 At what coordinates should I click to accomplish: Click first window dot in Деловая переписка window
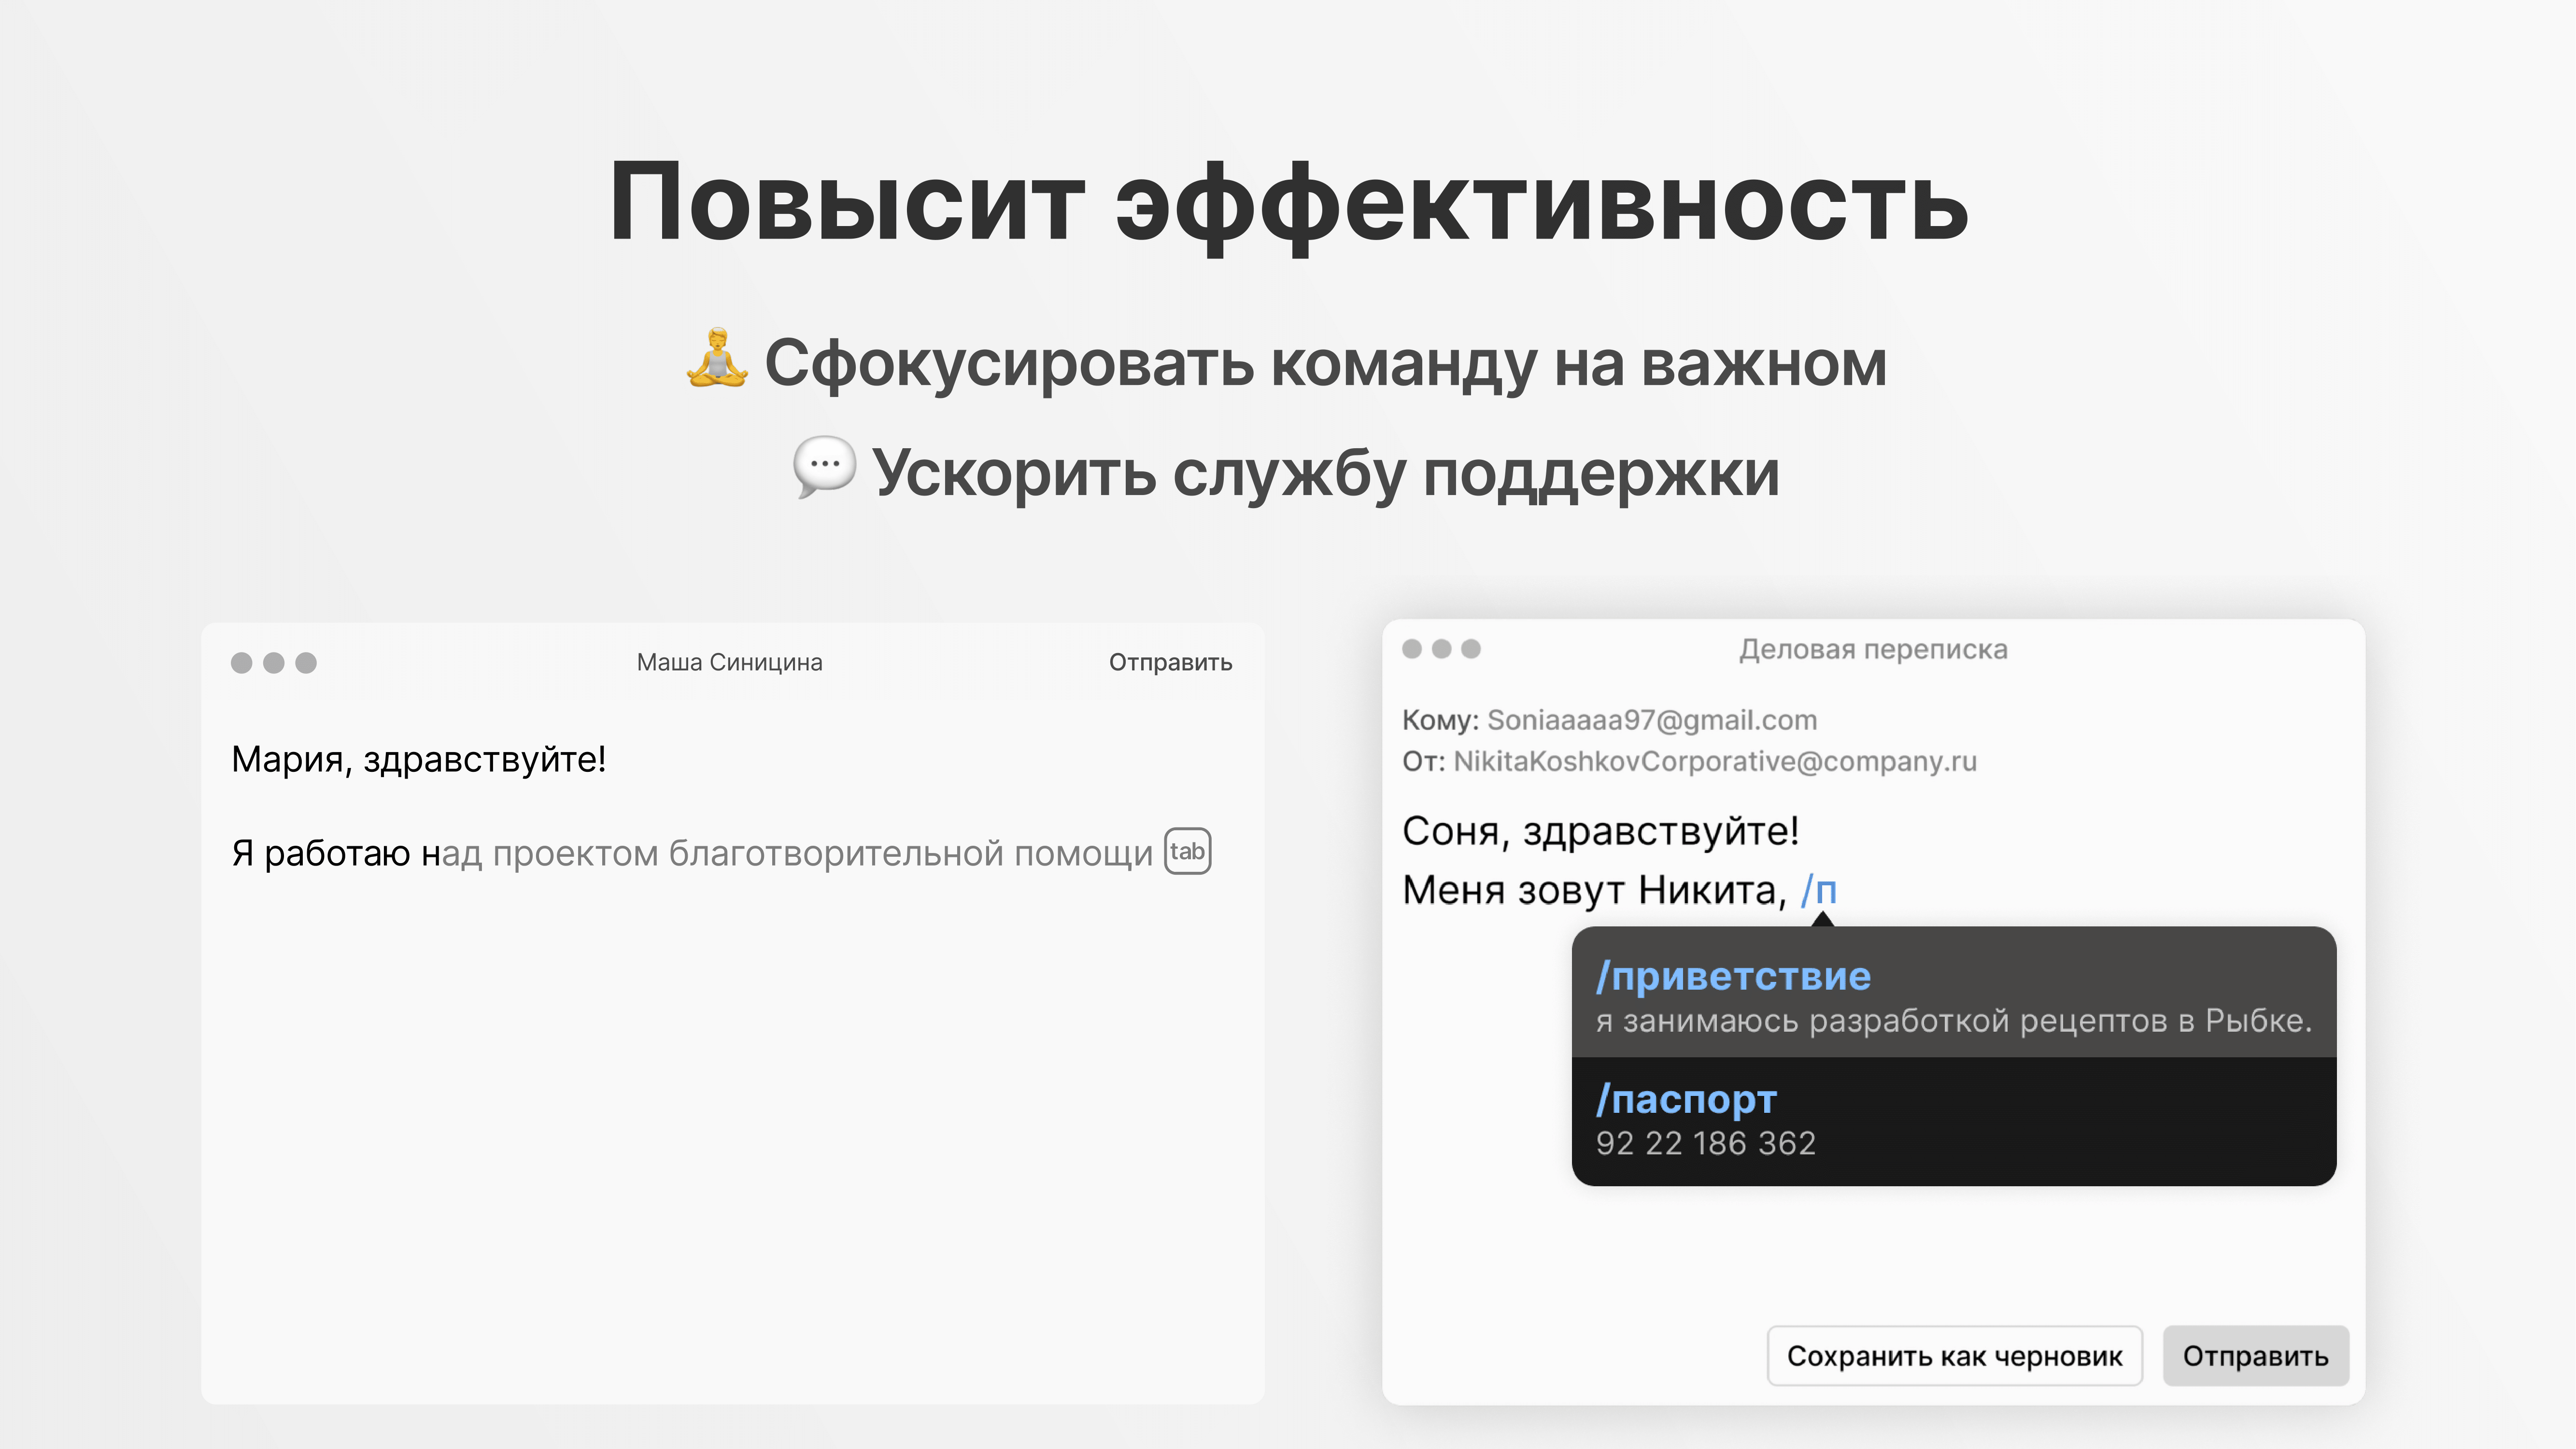(1412, 649)
